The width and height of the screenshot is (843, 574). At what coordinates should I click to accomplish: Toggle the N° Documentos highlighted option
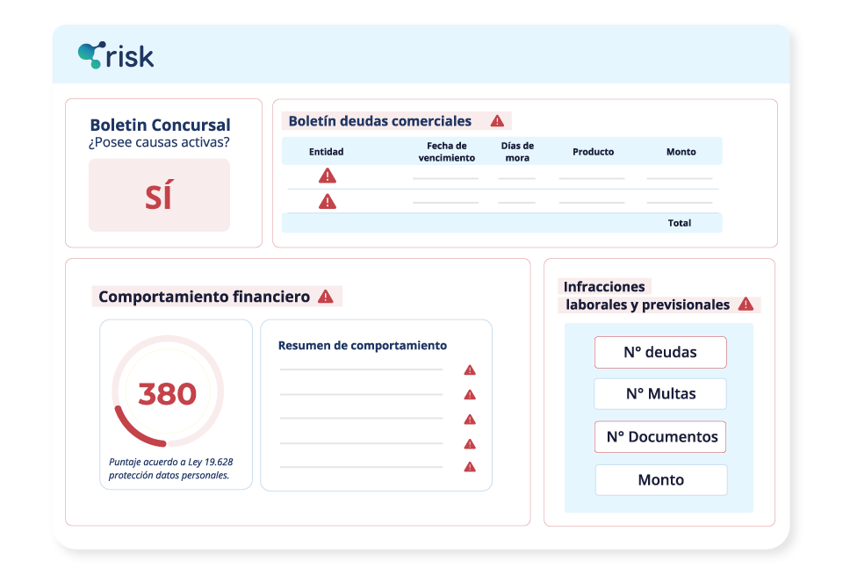point(659,436)
